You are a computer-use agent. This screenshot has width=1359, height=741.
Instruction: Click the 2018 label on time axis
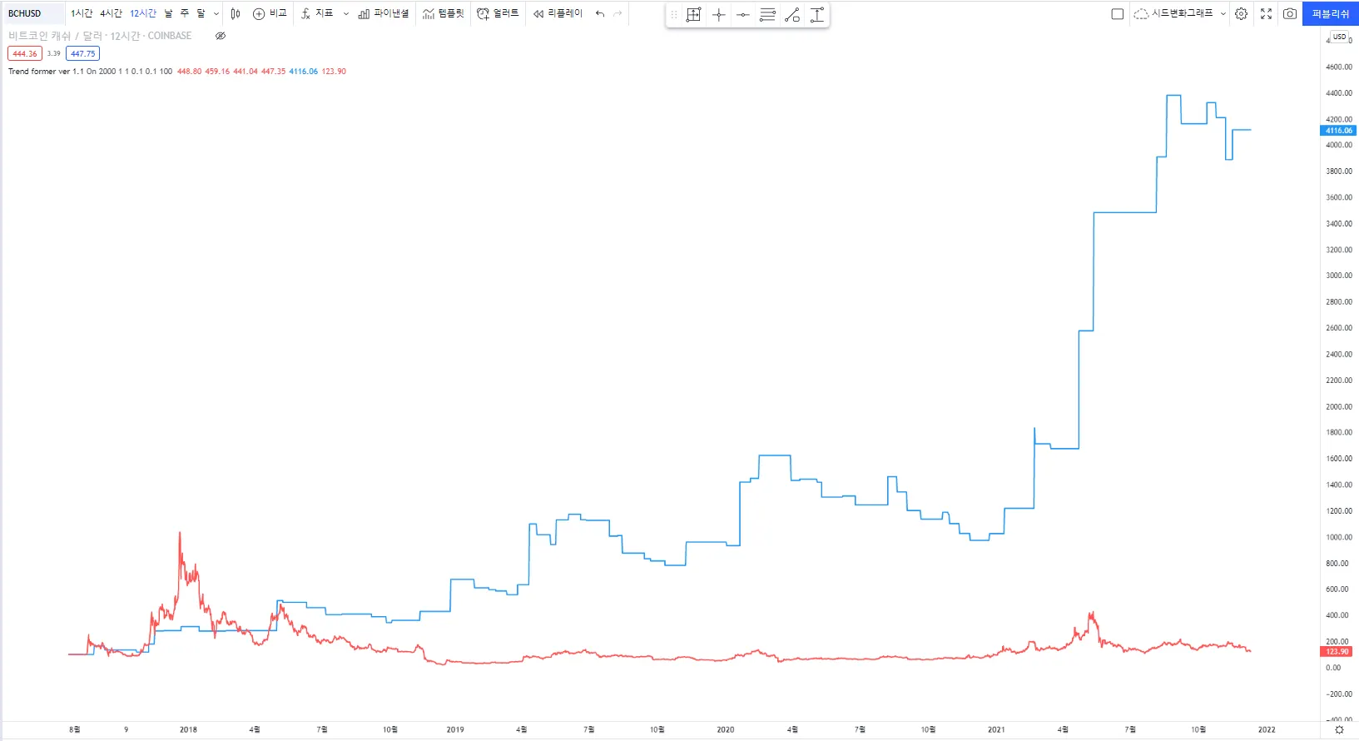(x=189, y=729)
